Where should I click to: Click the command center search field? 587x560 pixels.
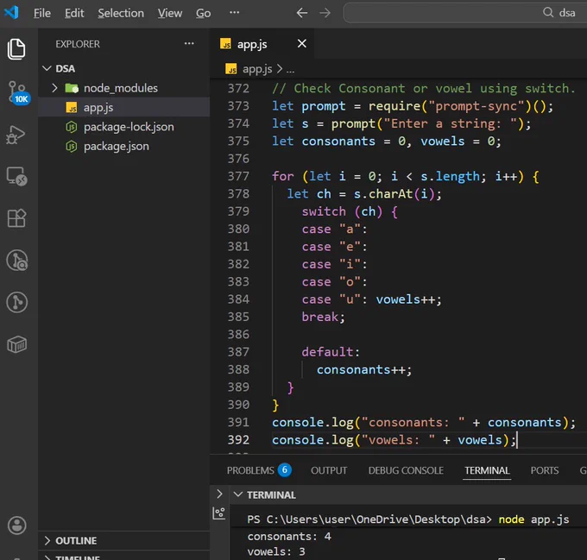click(x=465, y=13)
